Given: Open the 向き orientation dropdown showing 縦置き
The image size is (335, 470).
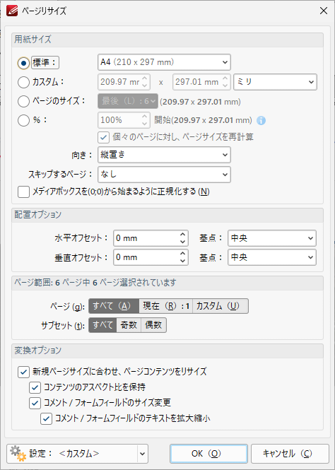Looking at the screenshot, I should pyautogui.click(x=164, y=155).
